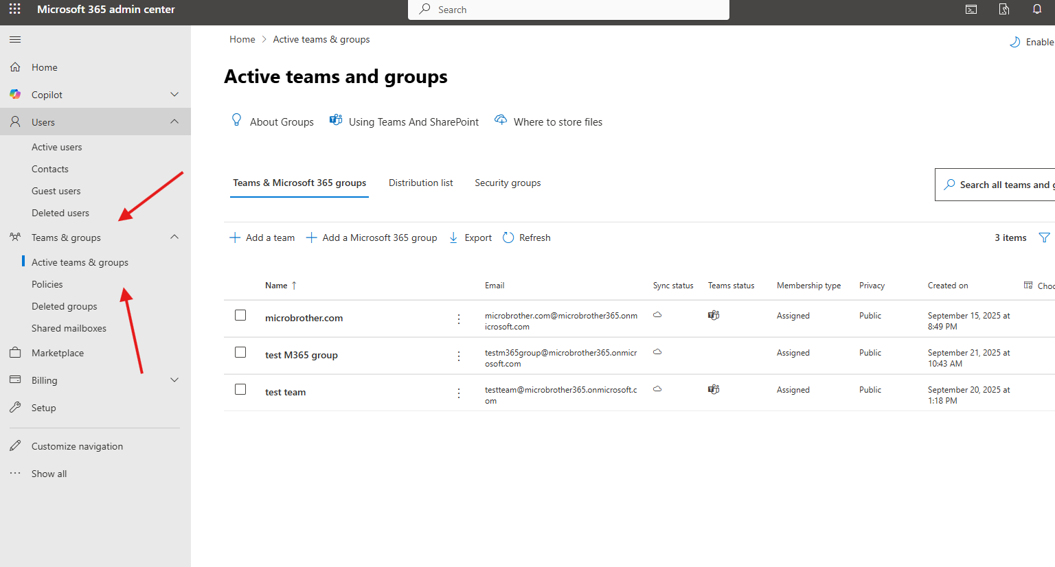Collapse the Users navigation section
The height and width of the screenshot is (567, 1055).
174,121
